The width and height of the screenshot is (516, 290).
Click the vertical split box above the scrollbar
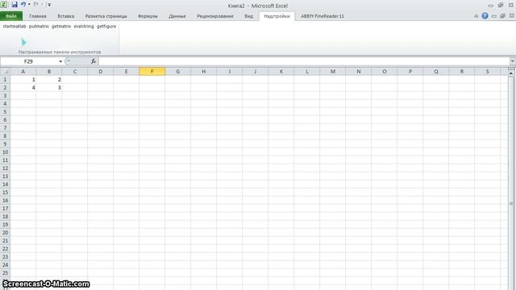pos(511,68)
